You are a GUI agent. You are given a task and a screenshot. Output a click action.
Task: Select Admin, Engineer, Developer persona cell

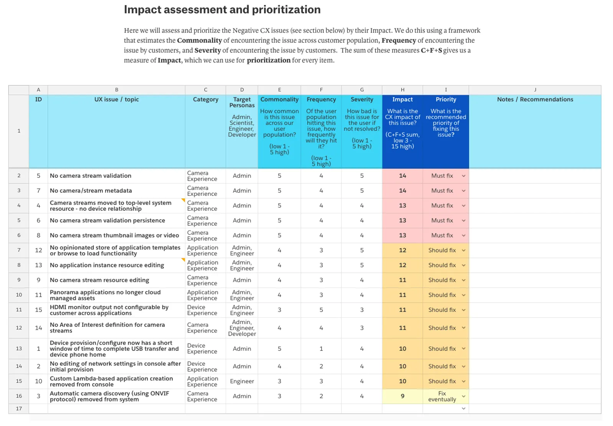(x=242, y=328)
